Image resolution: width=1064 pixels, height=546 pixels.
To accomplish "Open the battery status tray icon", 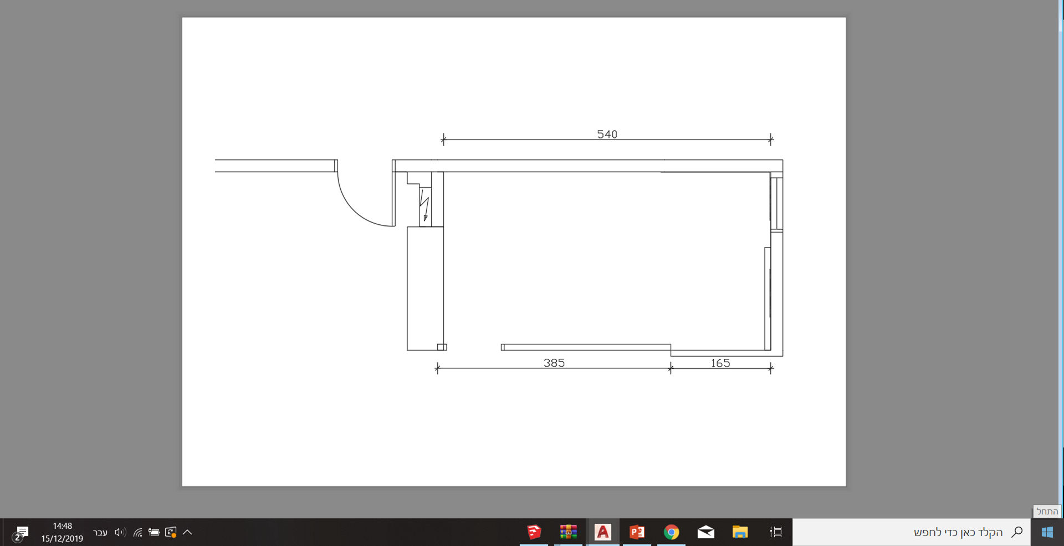I will click(x=154, y=532).
